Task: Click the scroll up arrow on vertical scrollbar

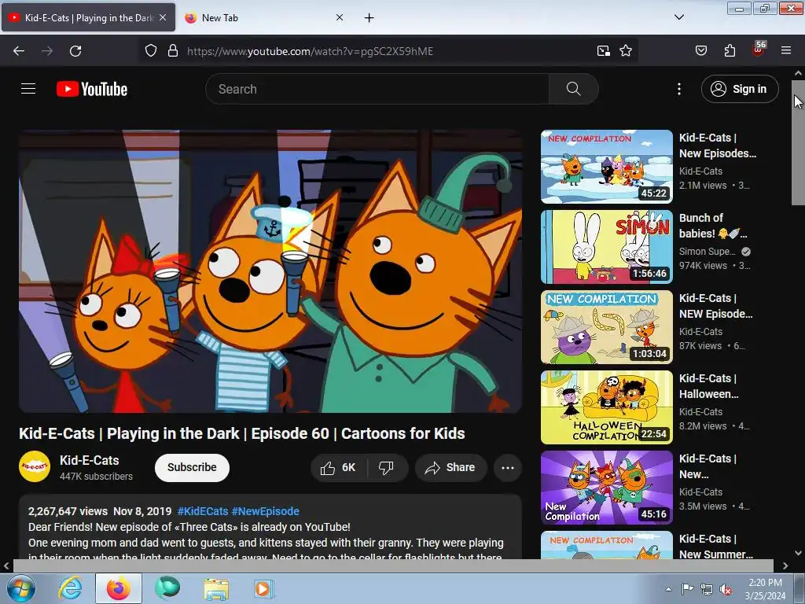Action: 798,73
